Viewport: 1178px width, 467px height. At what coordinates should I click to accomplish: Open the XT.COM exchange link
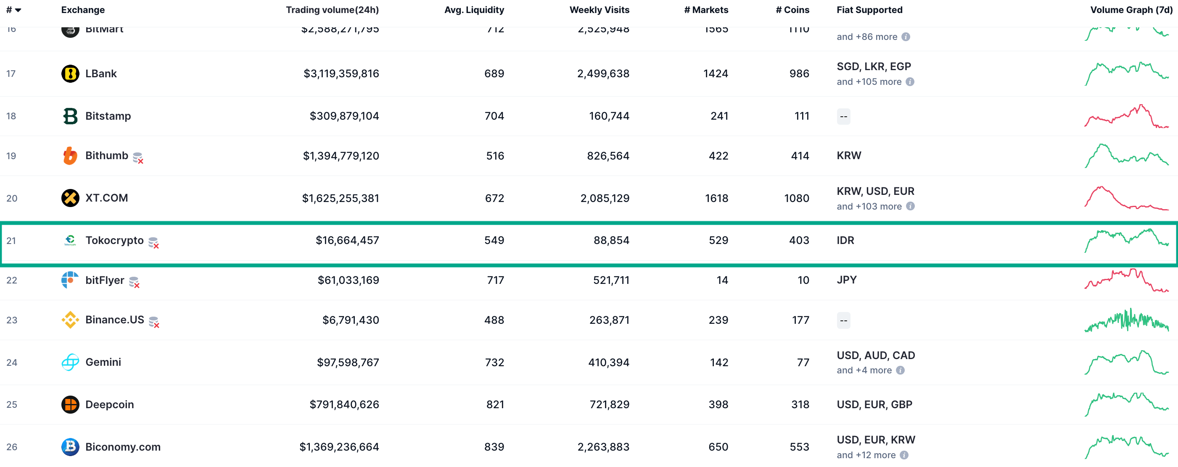106,198
